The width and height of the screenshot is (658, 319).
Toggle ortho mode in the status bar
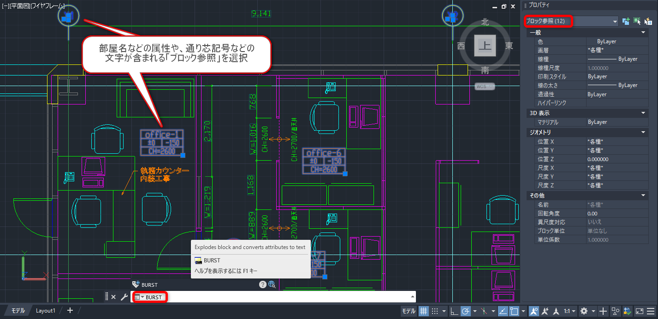point(454,311)
